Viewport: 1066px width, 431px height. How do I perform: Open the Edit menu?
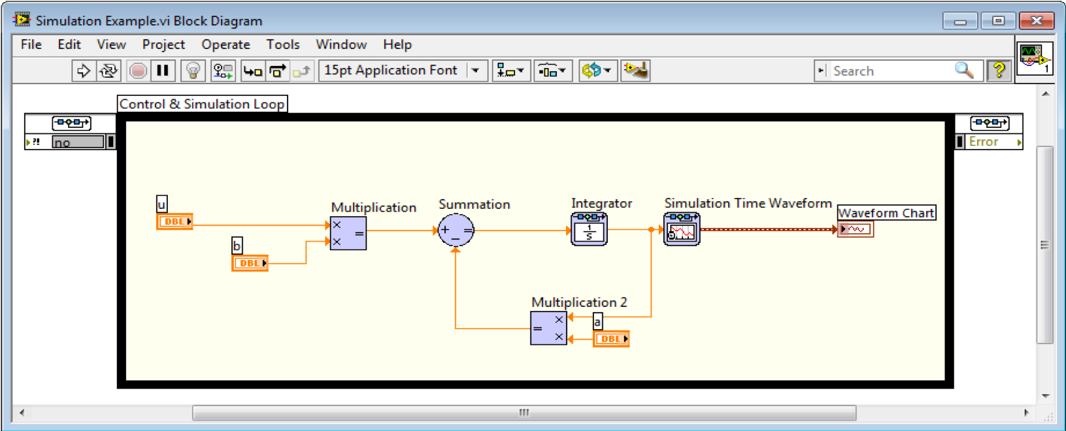click(69, 44)
